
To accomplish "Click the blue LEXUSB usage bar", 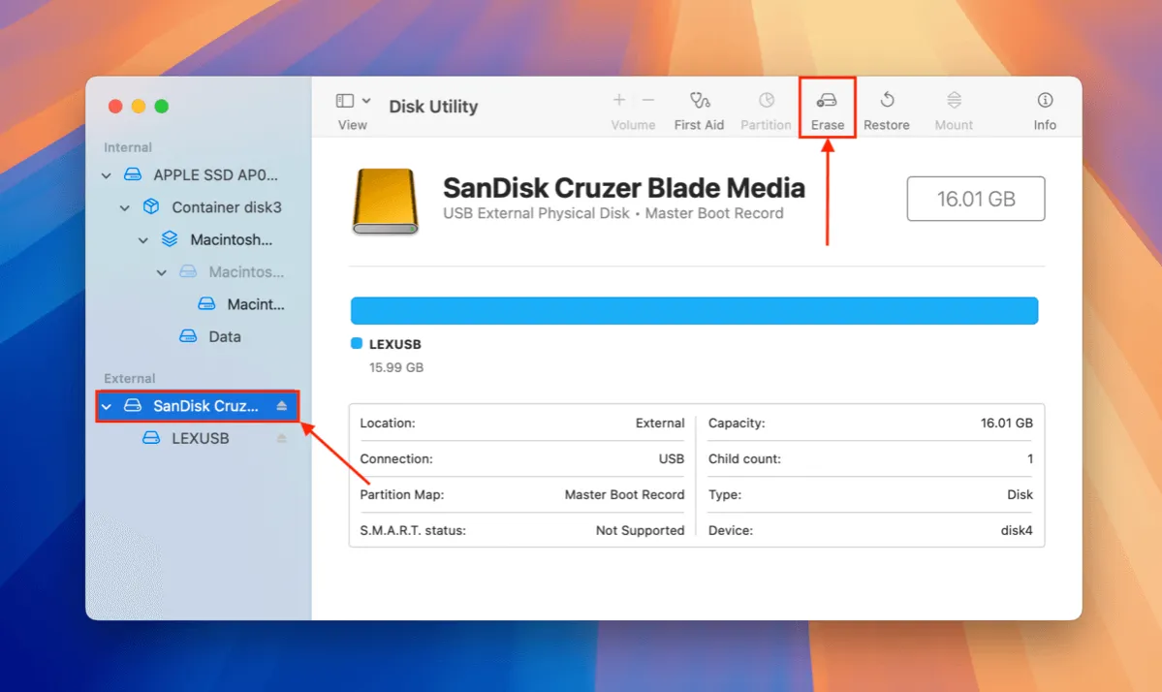I will (694, 310).
